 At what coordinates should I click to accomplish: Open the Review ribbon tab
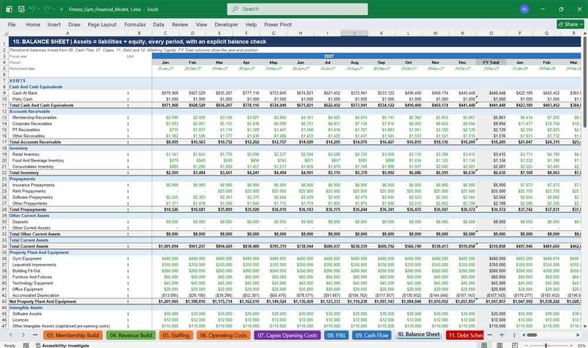pyautogui.click(x=180, y=24)
